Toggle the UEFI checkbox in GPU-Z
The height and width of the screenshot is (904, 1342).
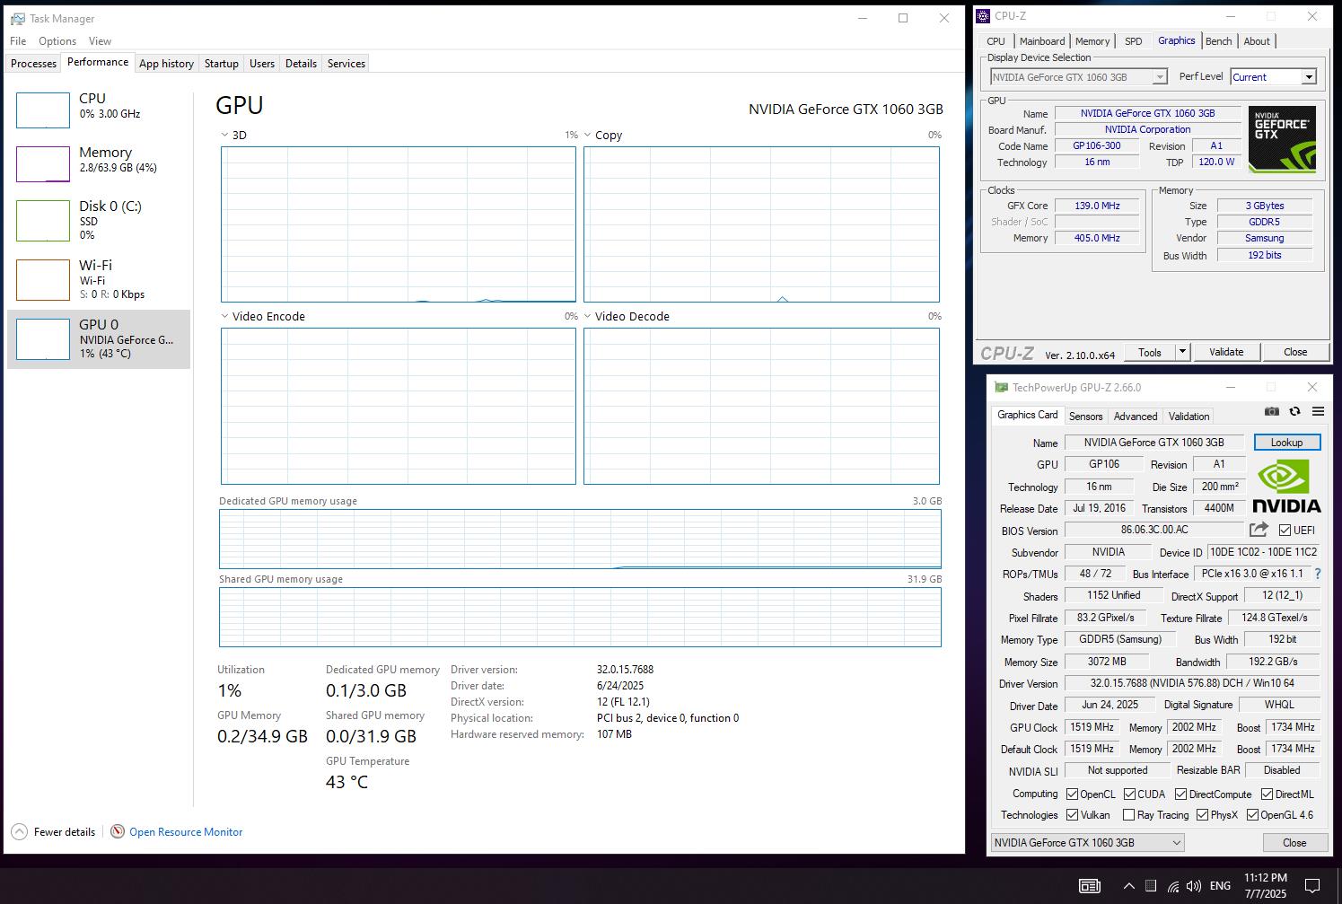(x=1285, y=530)
